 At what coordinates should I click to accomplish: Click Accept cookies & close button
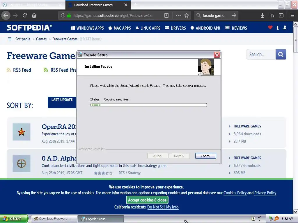[x=147, y=200]
